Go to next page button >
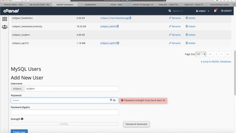Viewport: 236px width, 133px height. [x=222, y=54]
